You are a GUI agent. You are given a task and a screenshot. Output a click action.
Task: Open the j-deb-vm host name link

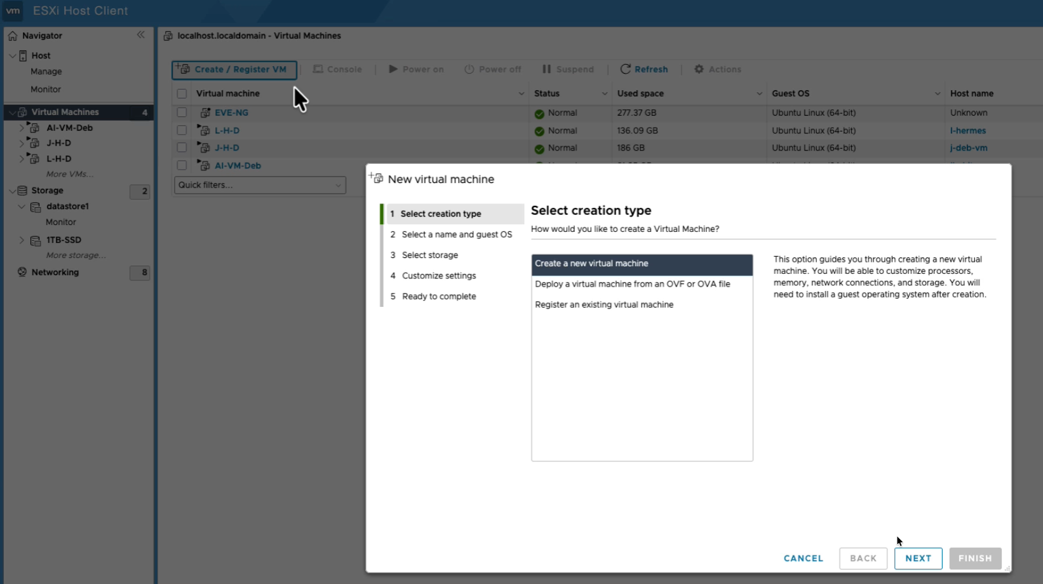tap(969, 148)
